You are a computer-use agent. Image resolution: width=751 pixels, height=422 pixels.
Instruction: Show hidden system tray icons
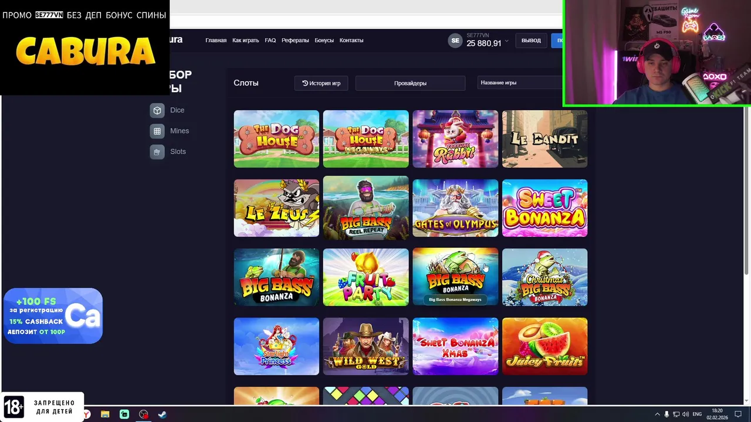pos(657,414)
